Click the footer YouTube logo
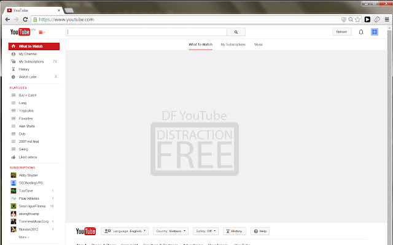This screenshot has width=393, height=245. point(86,232)
